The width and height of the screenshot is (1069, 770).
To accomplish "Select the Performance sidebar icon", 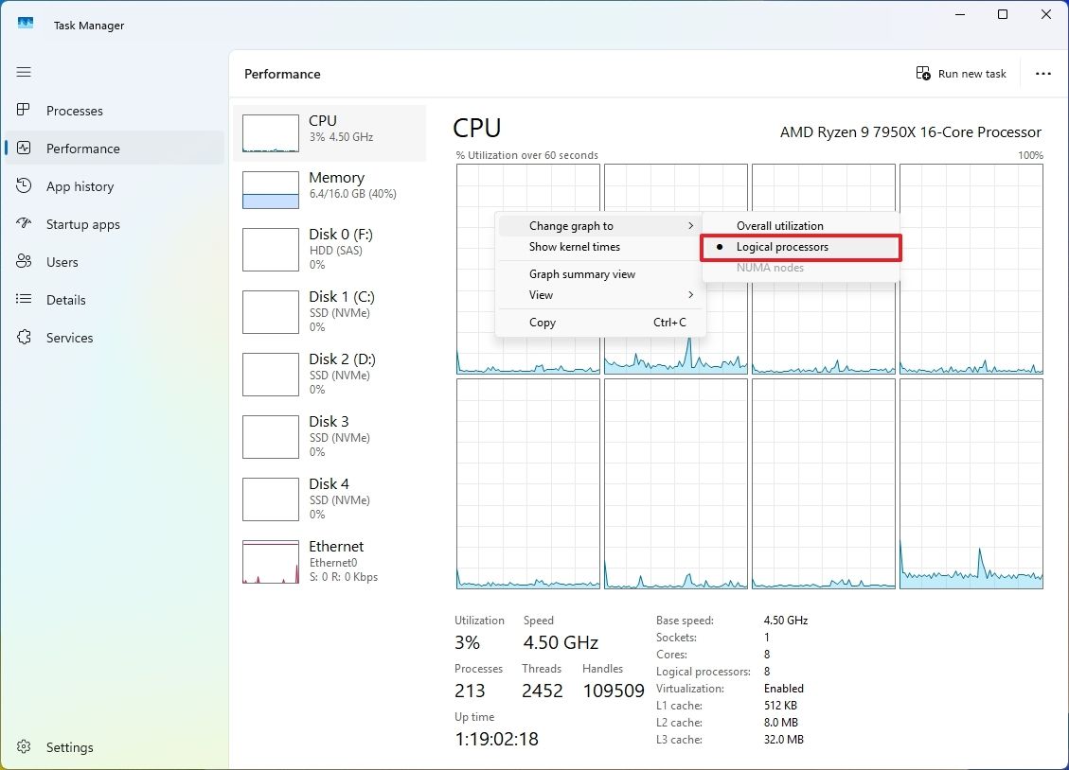I will (23, 149).
